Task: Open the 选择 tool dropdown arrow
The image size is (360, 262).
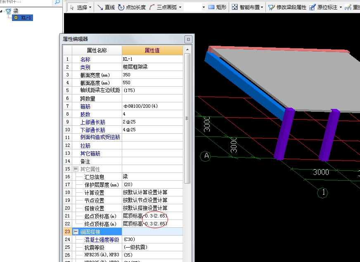Action: click(x=90, y=7)
